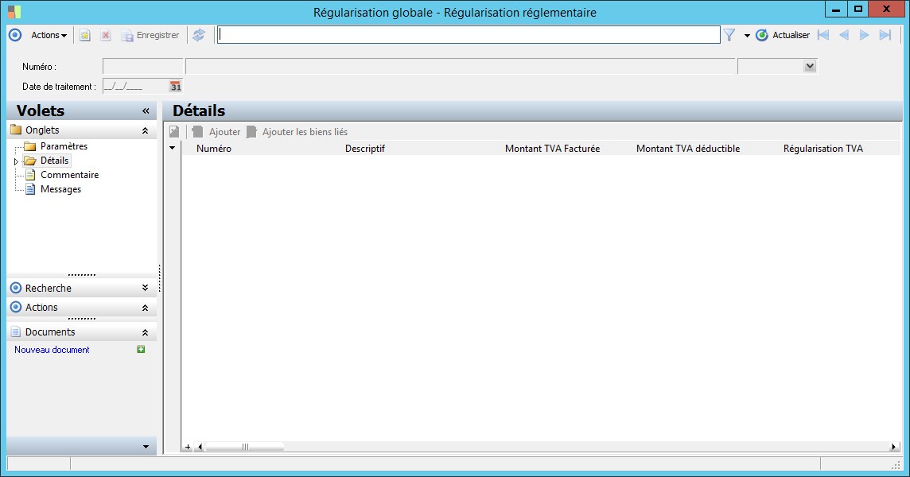910x477 pixels.
Task: Click the Enregistrer save button
Action: point(150,36)
